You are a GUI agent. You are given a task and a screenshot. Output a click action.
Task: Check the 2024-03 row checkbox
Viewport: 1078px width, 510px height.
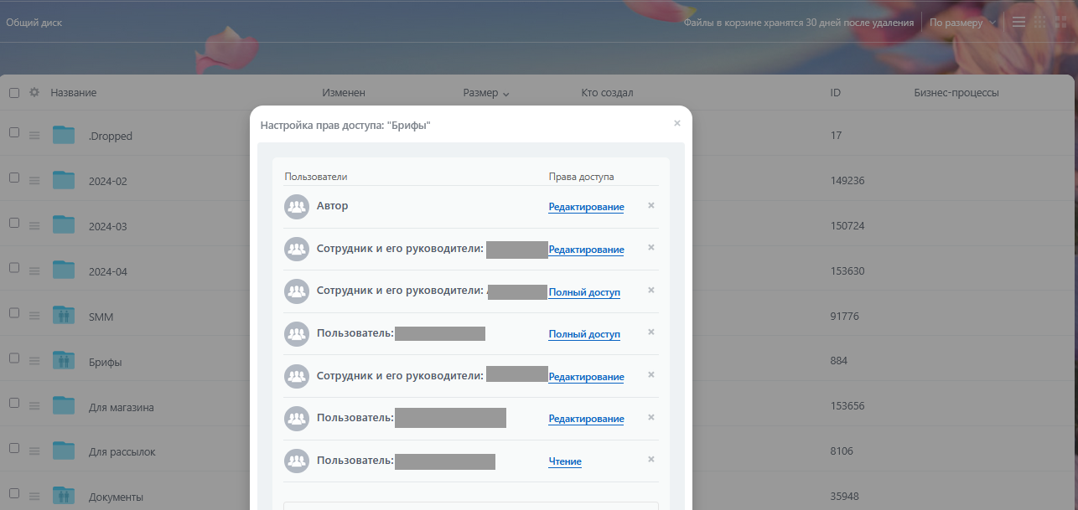tap(14, 223)
